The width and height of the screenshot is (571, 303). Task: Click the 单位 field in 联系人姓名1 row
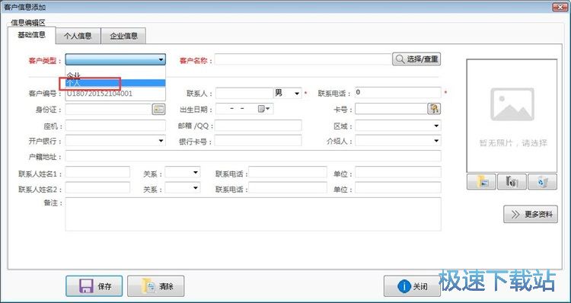(x=398, y=172)
